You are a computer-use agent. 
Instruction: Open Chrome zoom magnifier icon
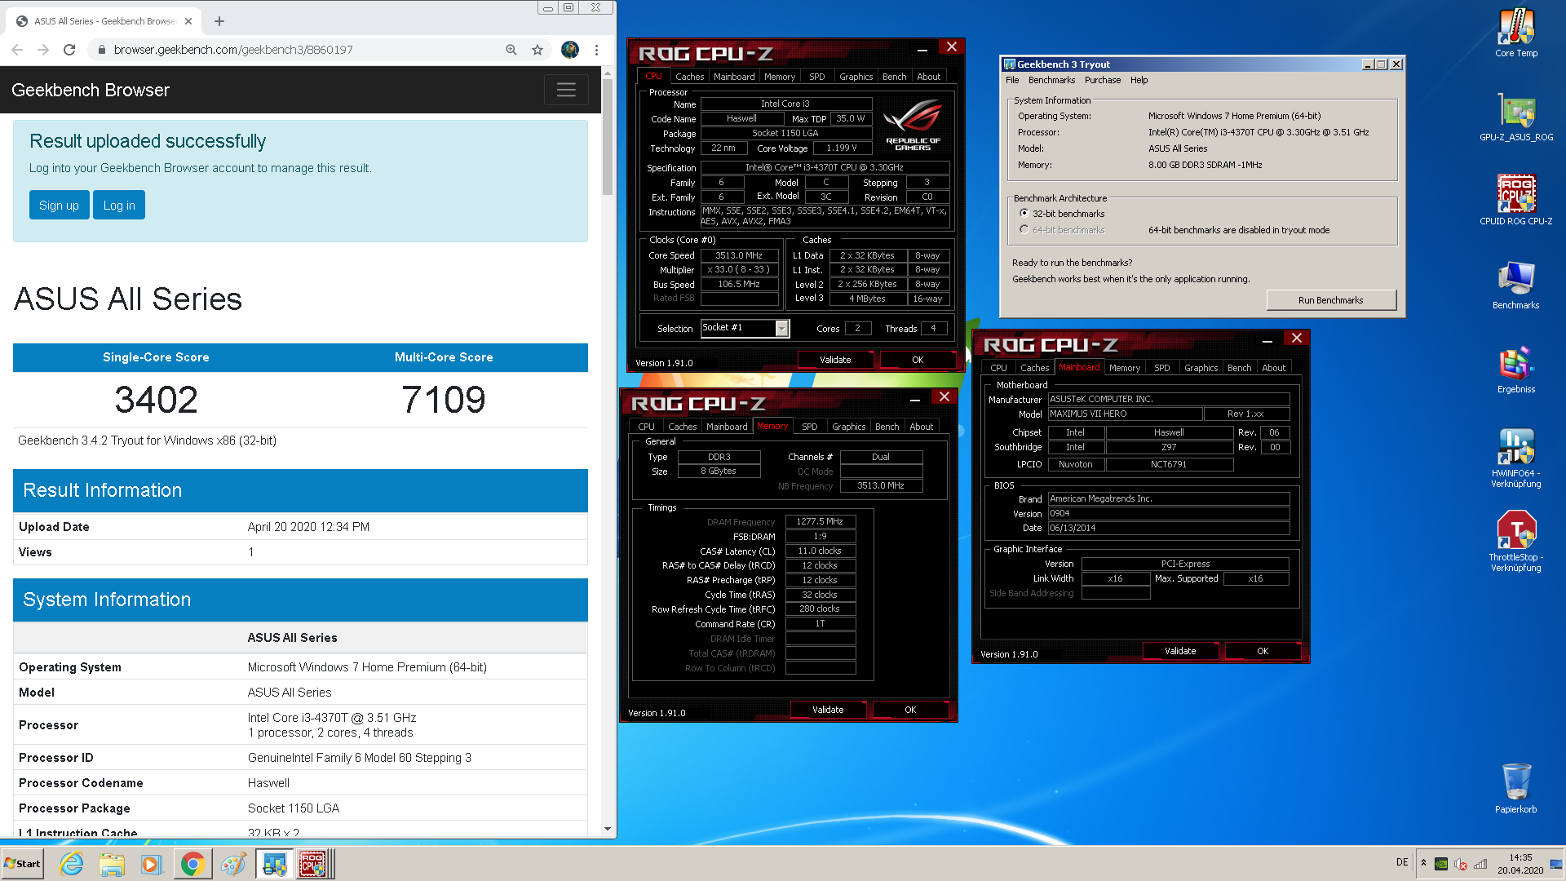point(511,50)
